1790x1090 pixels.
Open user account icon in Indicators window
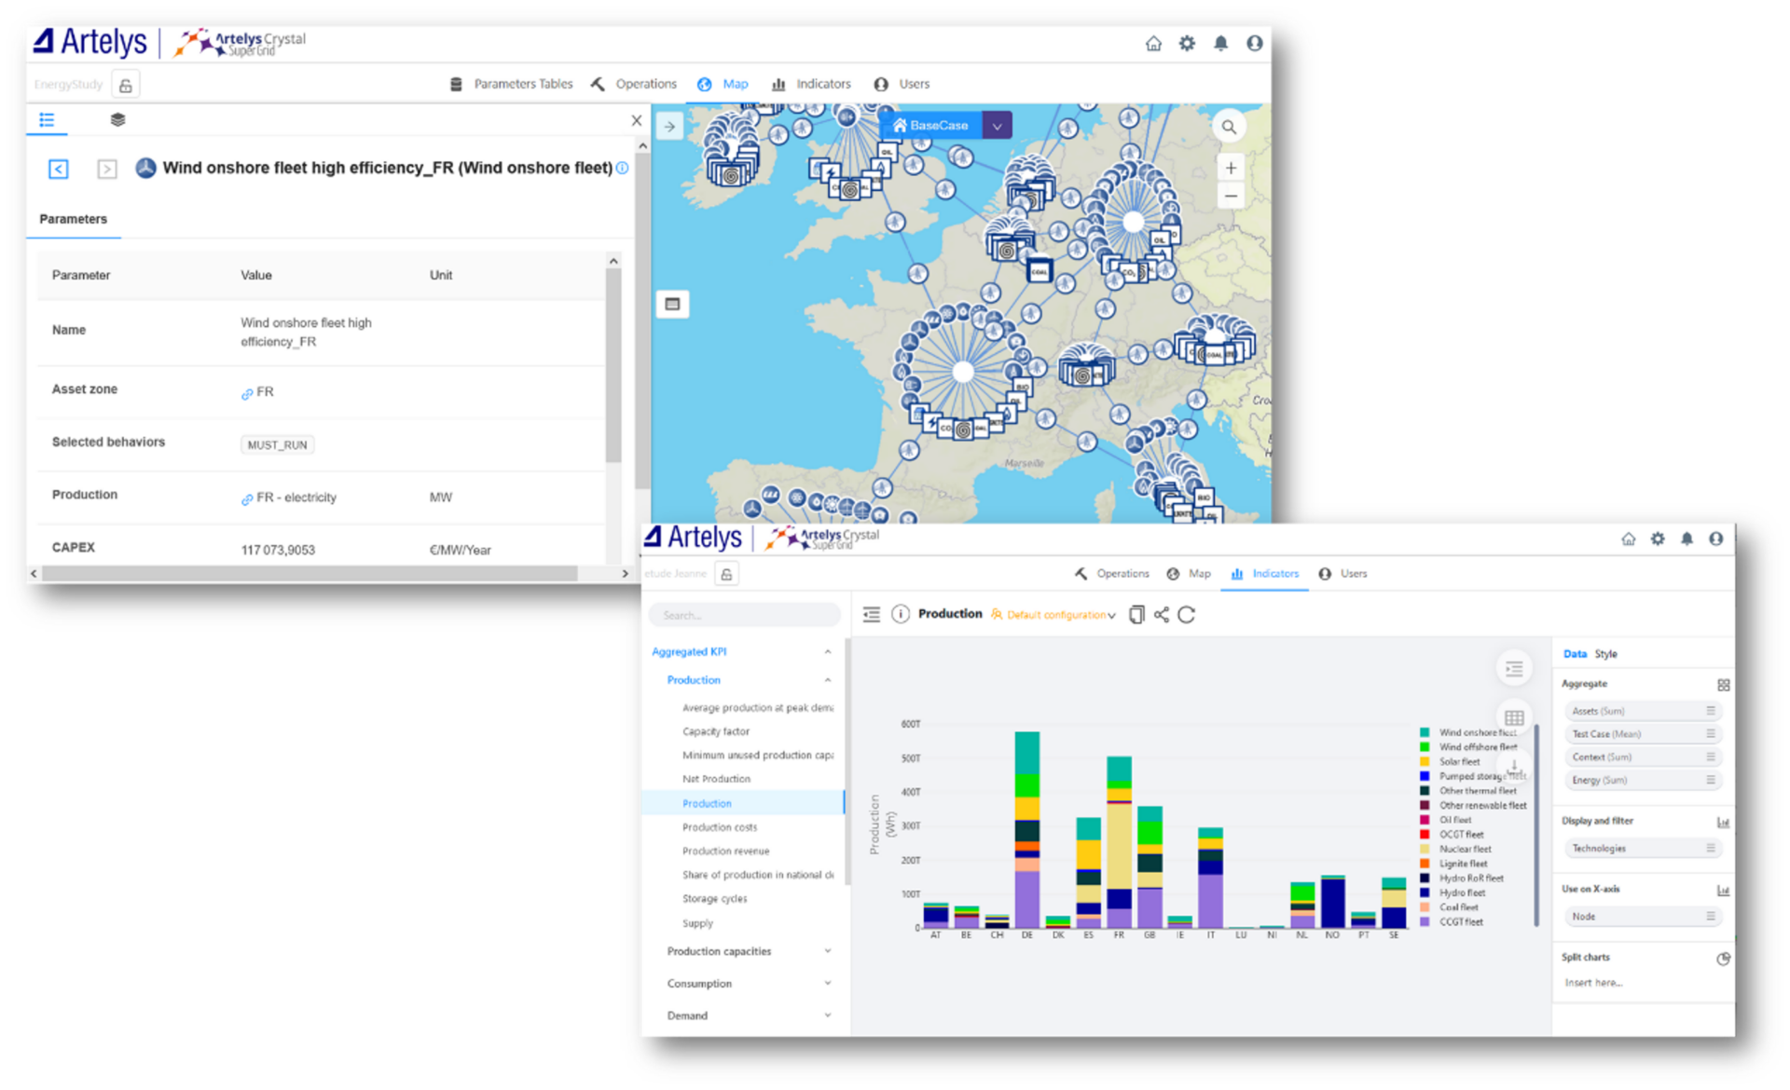tap(1716, 538)
